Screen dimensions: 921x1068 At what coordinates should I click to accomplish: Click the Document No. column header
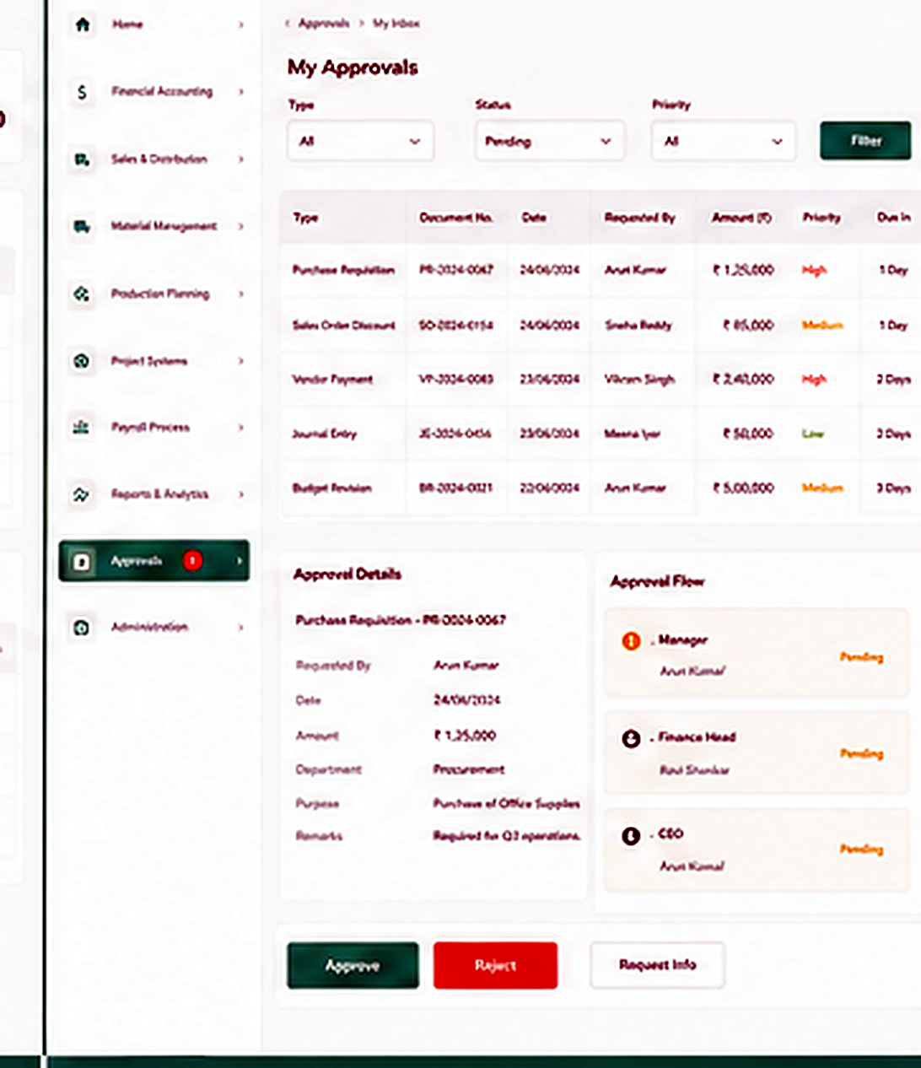(x=456, y=218)
